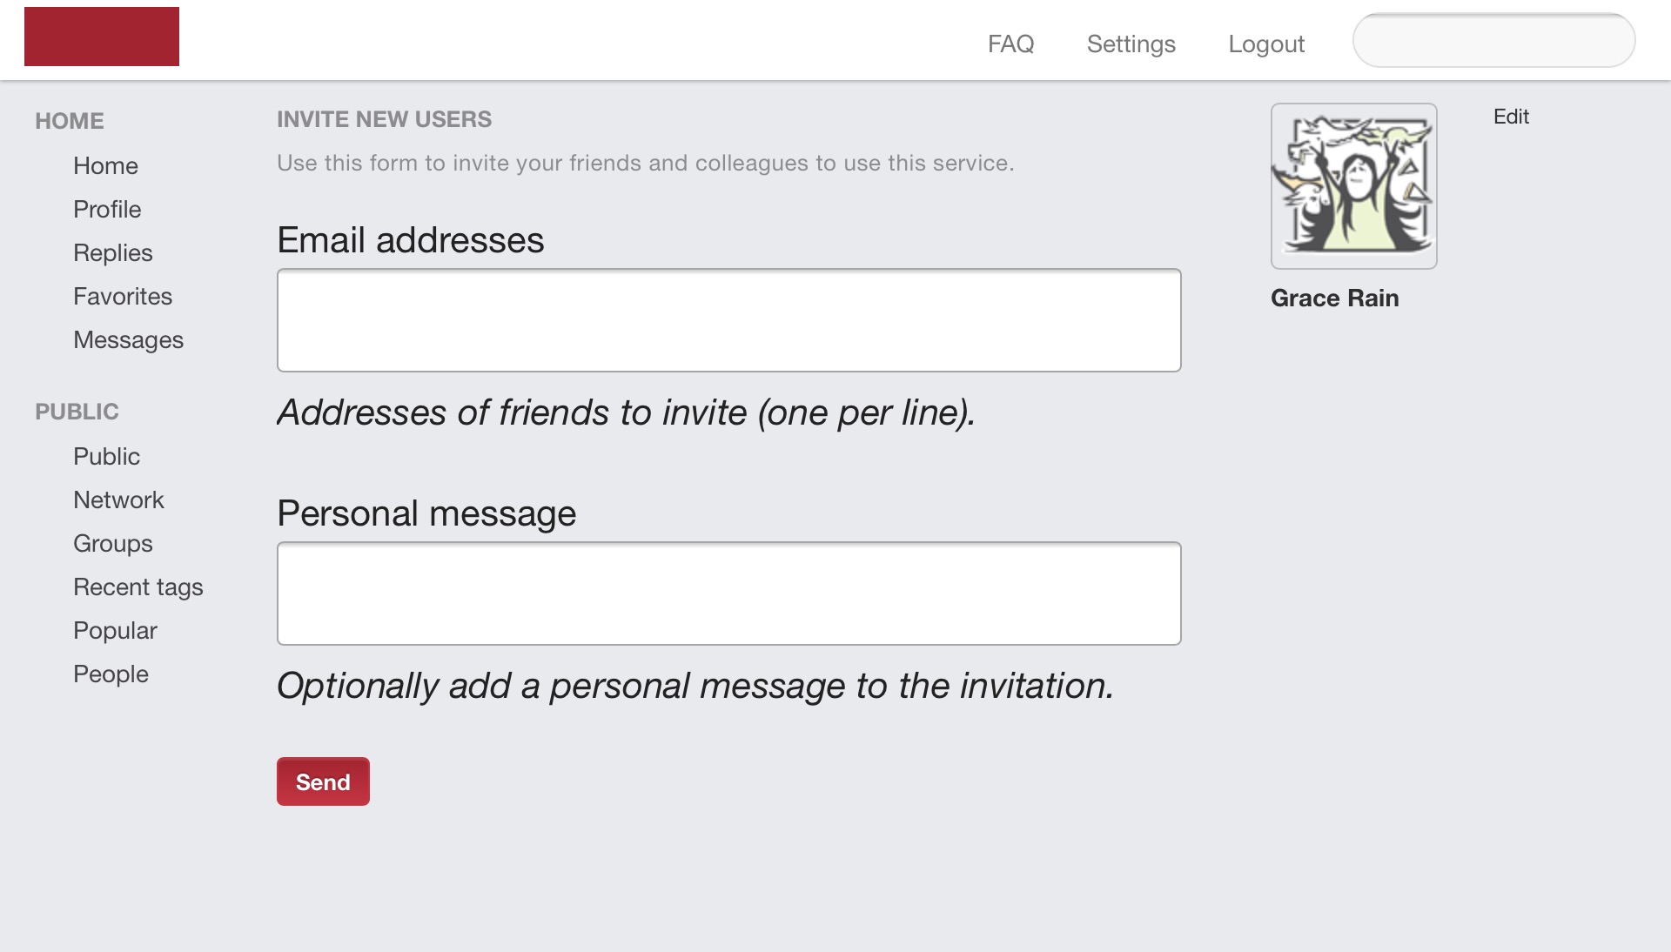
Task: Open Grace Rain's avatar image
Action: (1353, 186)
